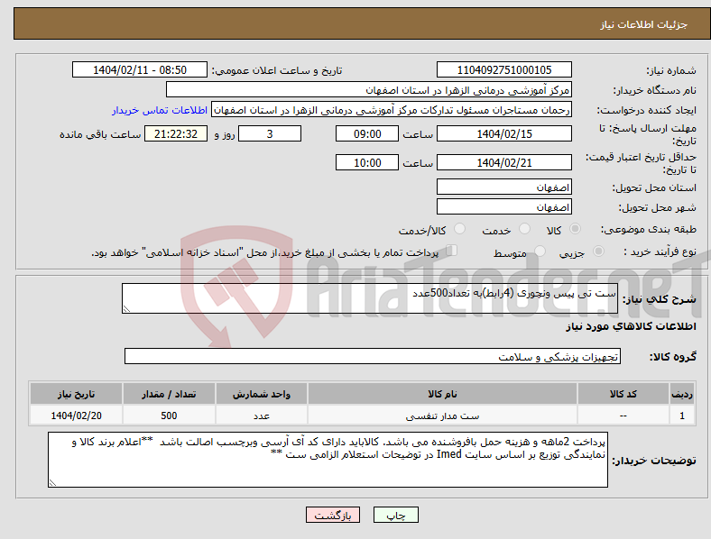711x539 pixels.
Task: Select the کالا/خدمت radio button
Action: tap(460, 229)
